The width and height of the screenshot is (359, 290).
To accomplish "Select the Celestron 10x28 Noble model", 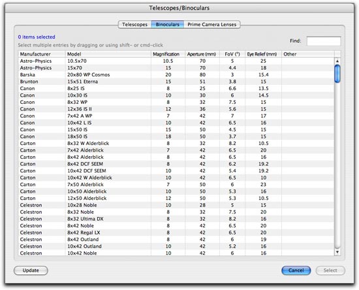I will click(x=82, y=205).
